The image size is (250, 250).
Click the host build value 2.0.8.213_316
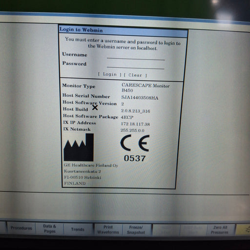(x=135, y=111)
